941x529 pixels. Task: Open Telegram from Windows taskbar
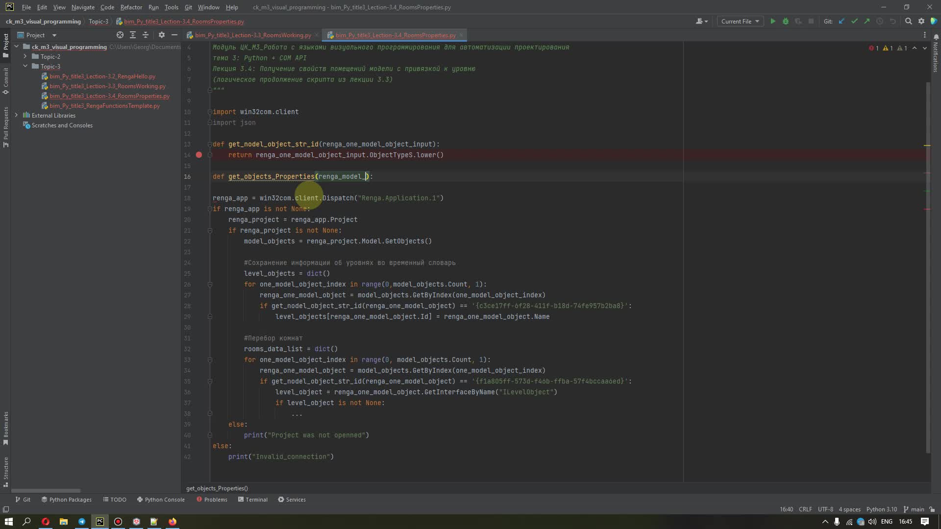pos(82,522)
